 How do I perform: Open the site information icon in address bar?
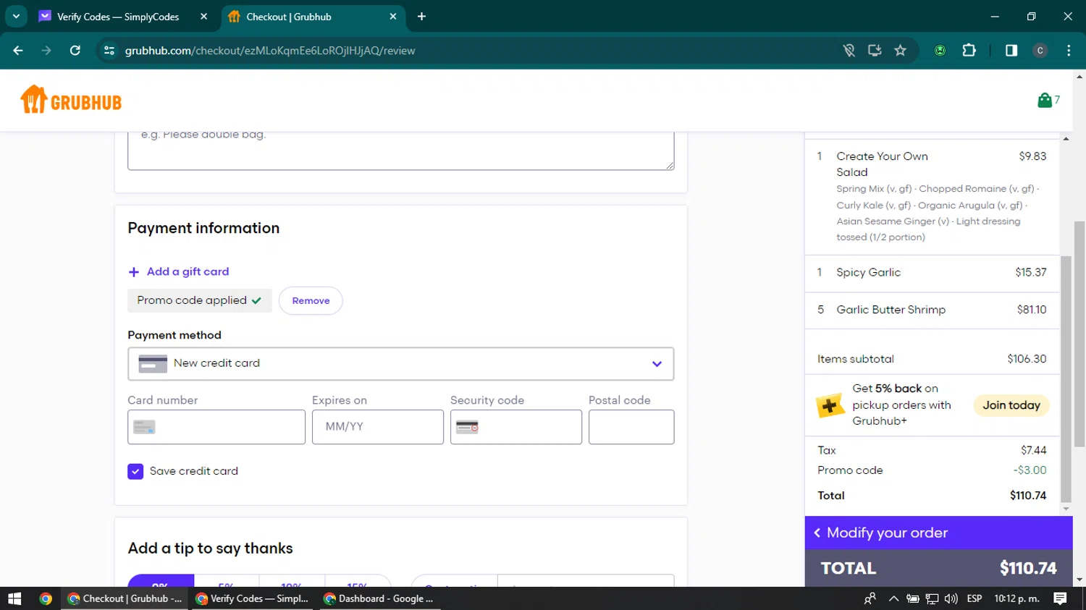click(x=109, y=51)
